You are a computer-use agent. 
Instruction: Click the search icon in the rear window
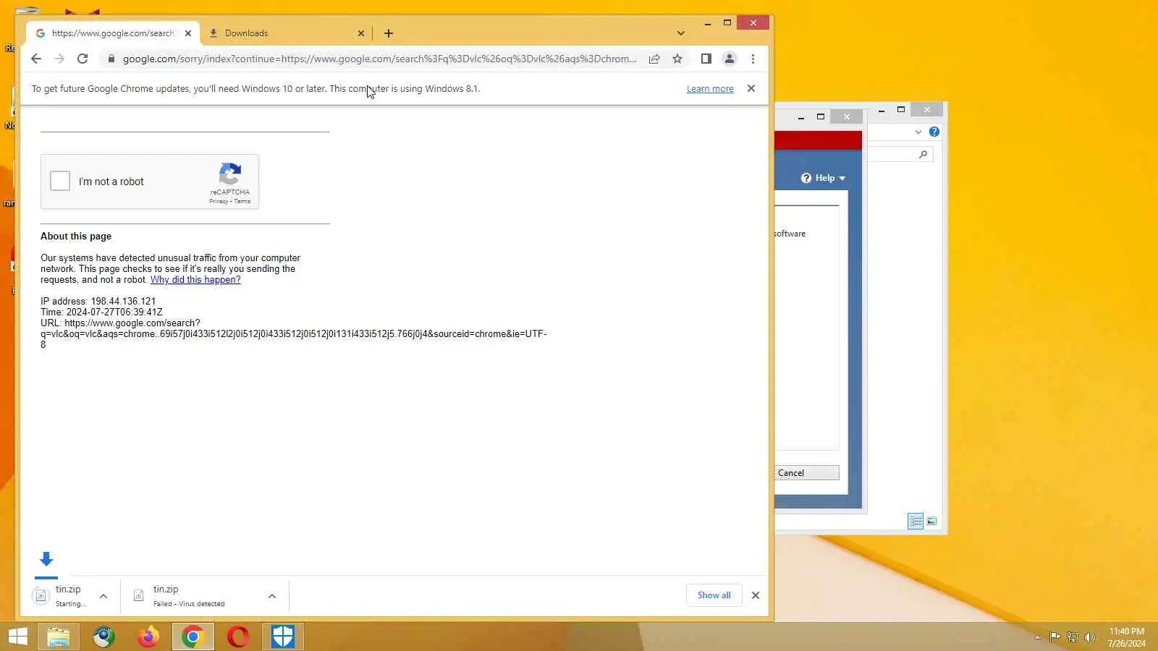coord(923,154)
